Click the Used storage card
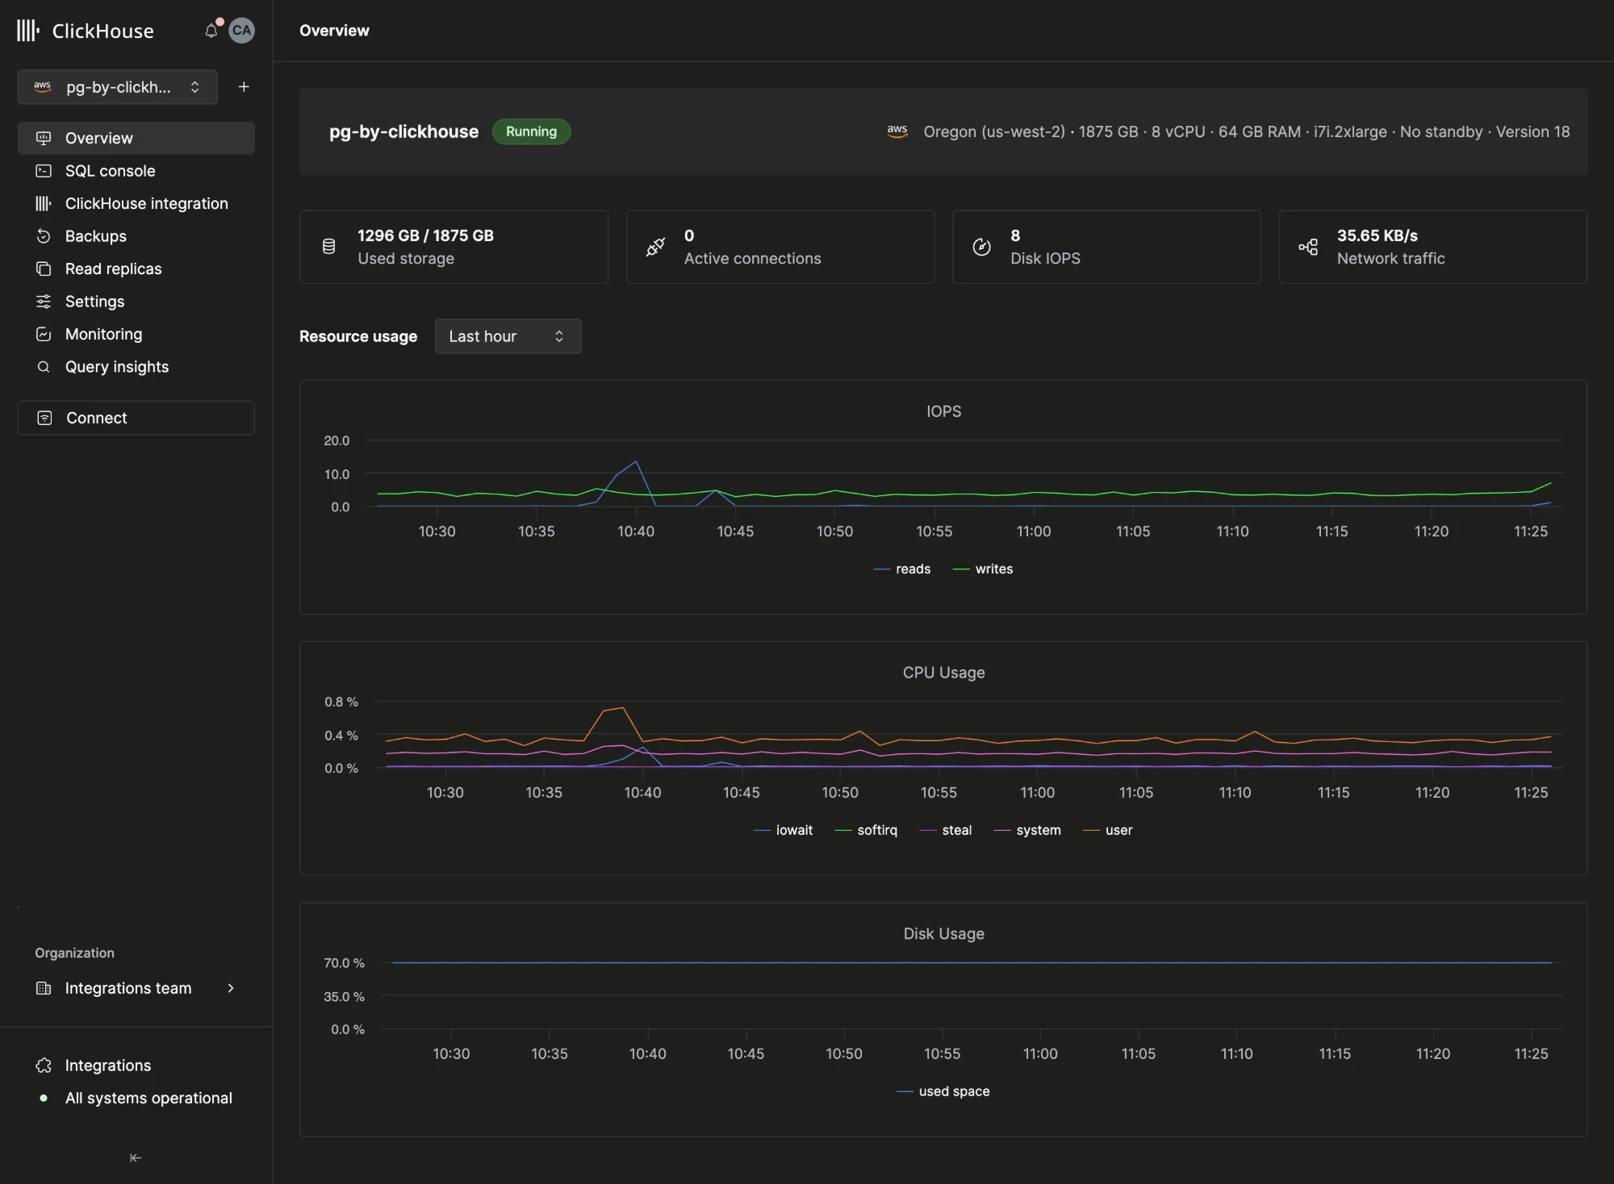Image resolution: width=1614 pixels, height=1184 pixels. point(454,247)
